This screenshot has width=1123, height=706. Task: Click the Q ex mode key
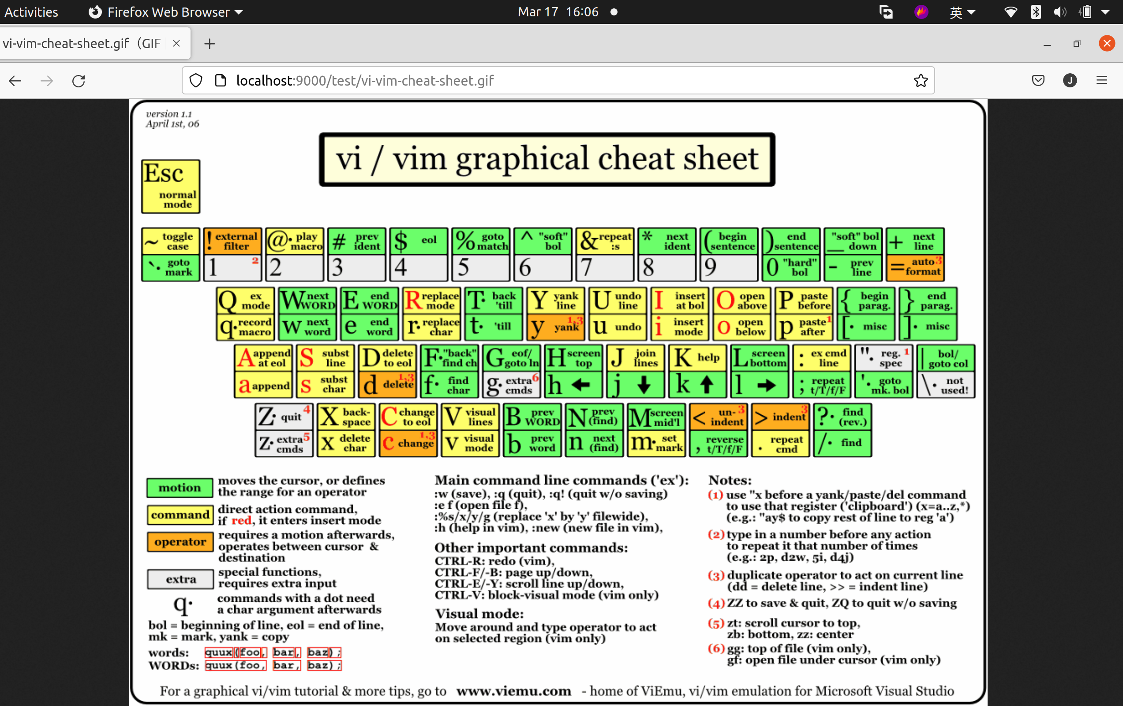[x=245, y=300]
